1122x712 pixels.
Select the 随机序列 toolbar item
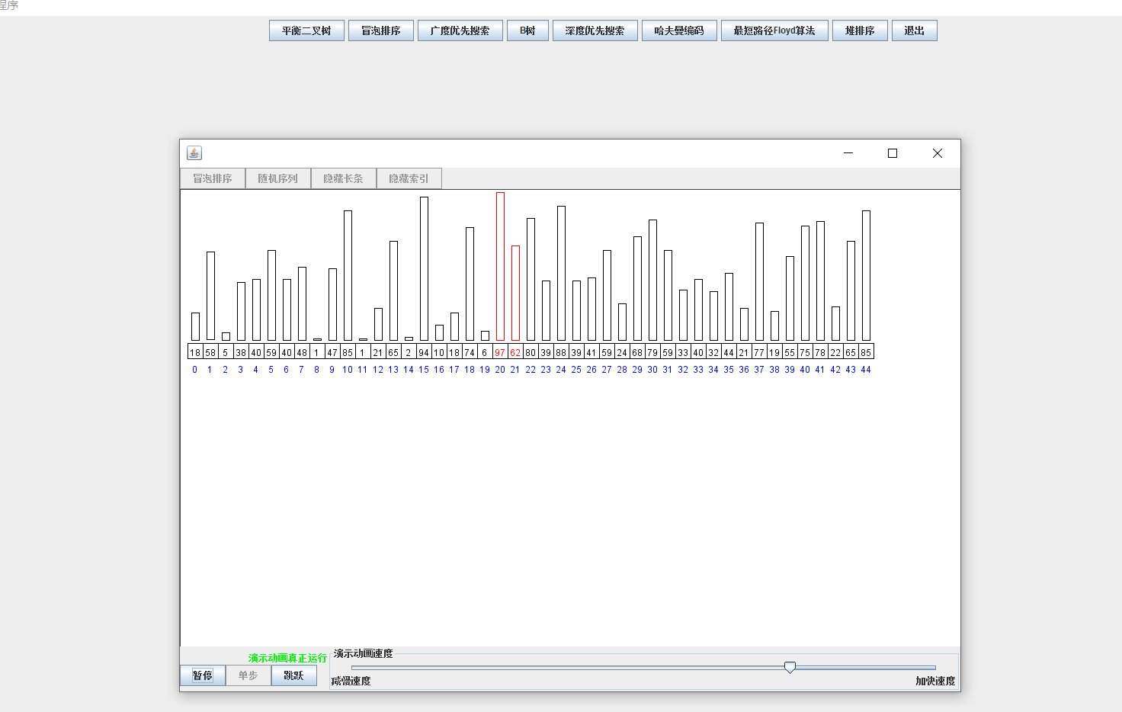tap(277, 178)
